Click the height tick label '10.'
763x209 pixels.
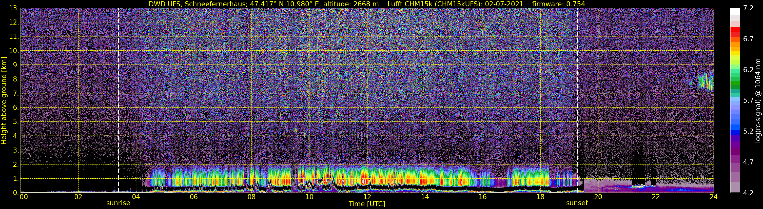coord(14,51)
